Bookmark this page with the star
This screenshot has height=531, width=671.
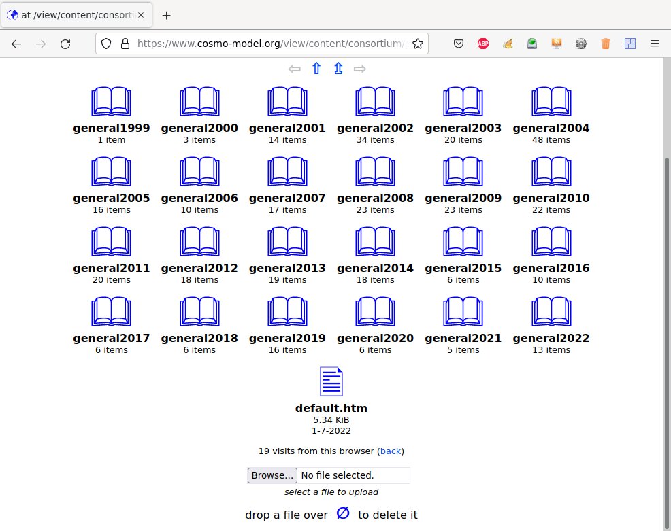(x=418, y=44)
